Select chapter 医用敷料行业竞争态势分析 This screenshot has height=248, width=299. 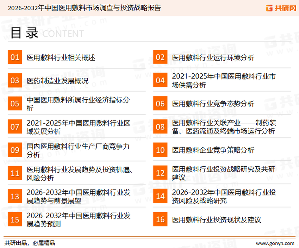pos(213,104)
